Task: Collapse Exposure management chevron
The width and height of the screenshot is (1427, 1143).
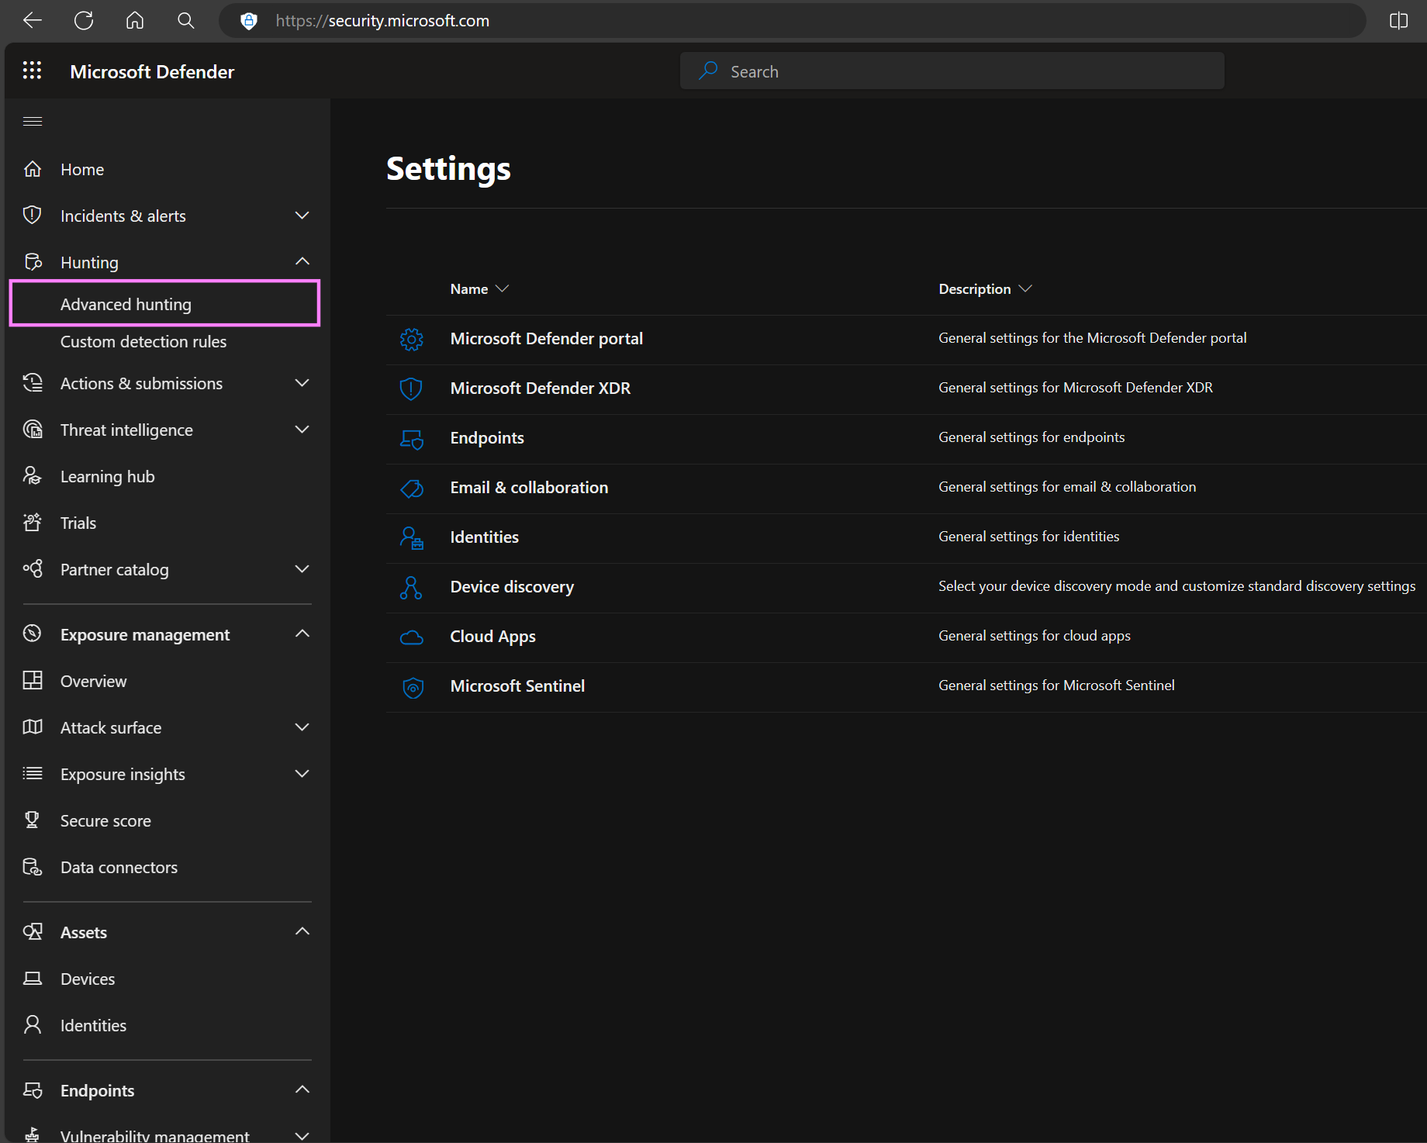Action: click(302, 634)
